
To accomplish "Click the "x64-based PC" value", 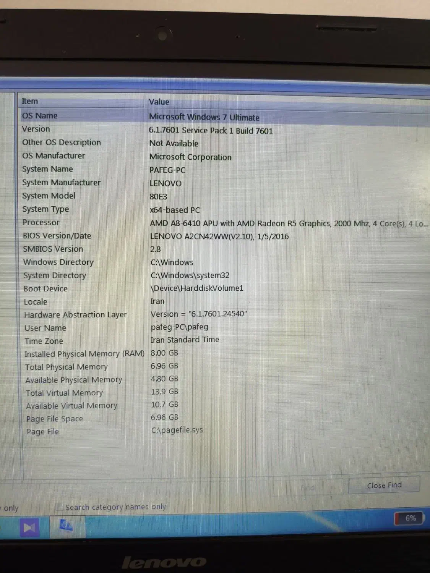I will 175,210.
